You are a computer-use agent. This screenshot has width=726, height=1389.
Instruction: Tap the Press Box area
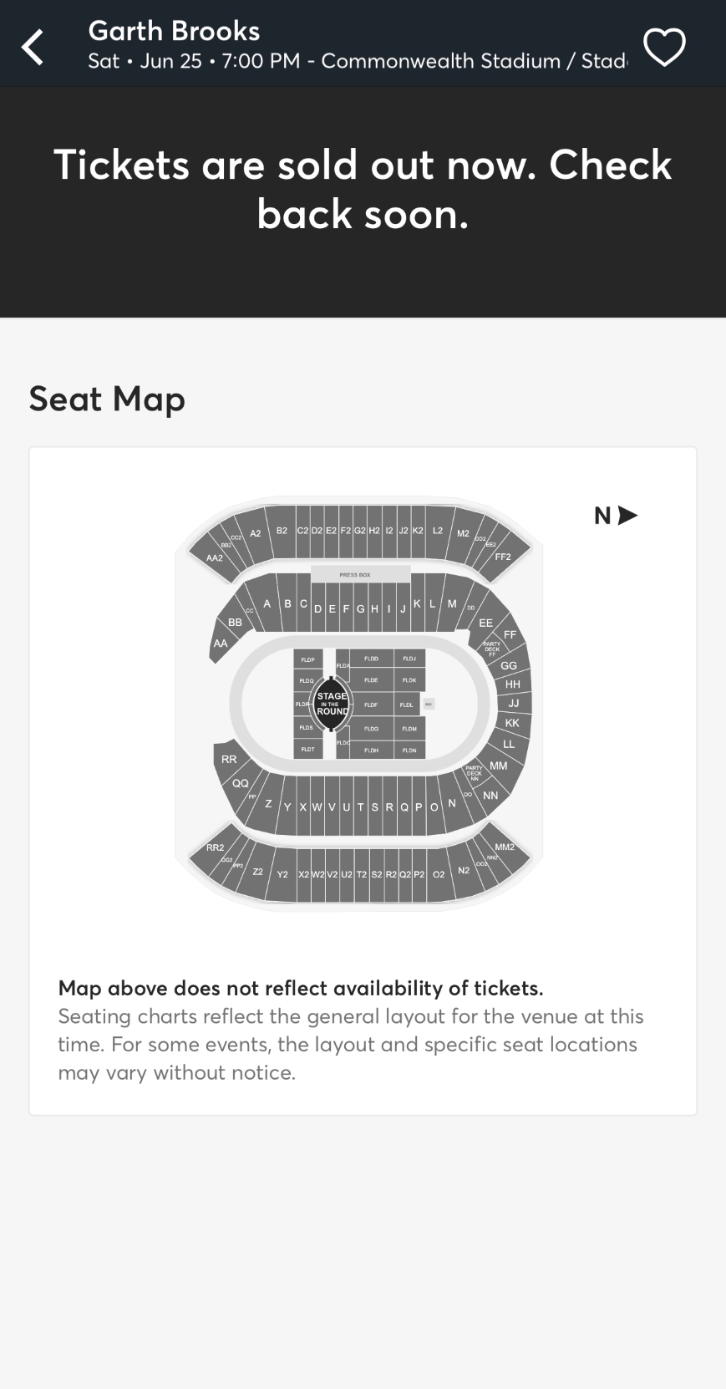(360, 574)
